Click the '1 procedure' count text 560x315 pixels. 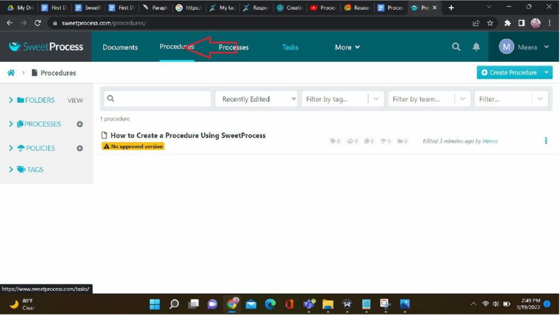[115, 119]
